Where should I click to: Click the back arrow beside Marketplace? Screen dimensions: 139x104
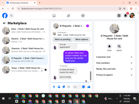pos(4,23)
